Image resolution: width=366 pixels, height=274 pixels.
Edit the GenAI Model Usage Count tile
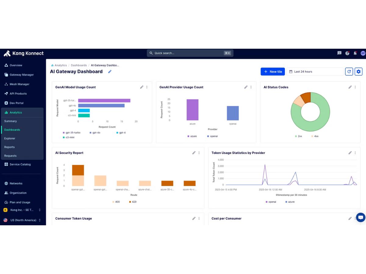point(142,87)
